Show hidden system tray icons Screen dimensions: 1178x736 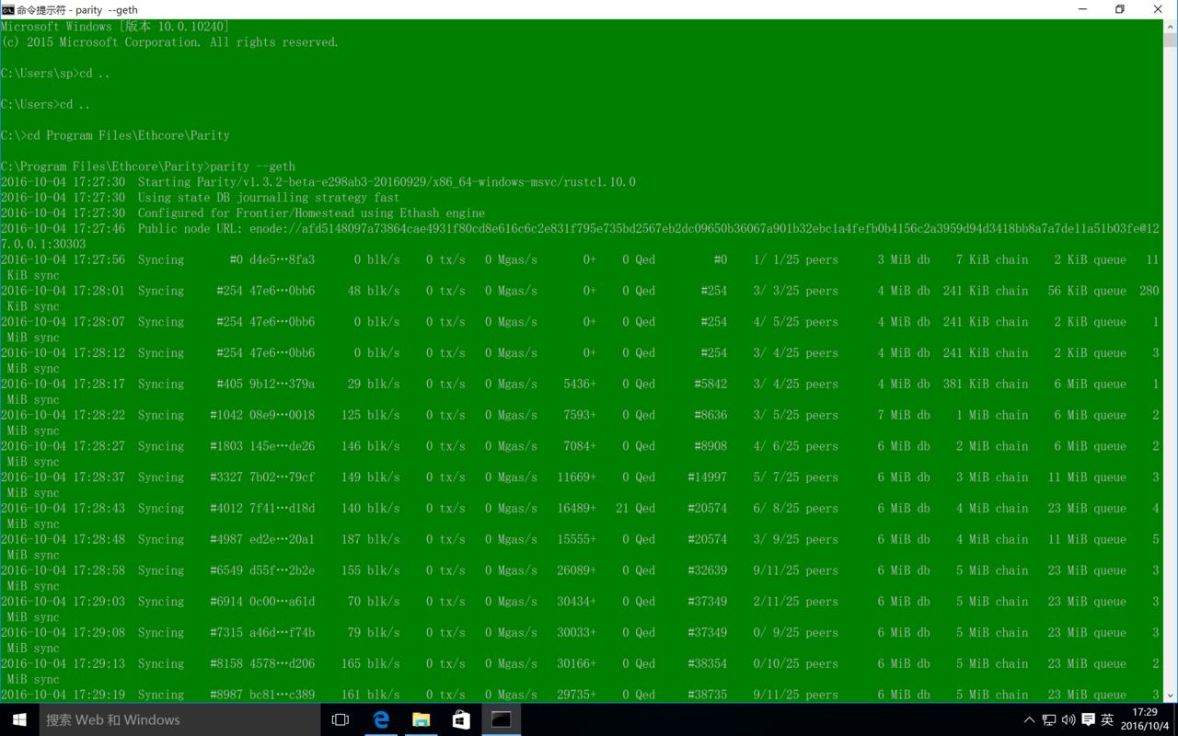1029,719
